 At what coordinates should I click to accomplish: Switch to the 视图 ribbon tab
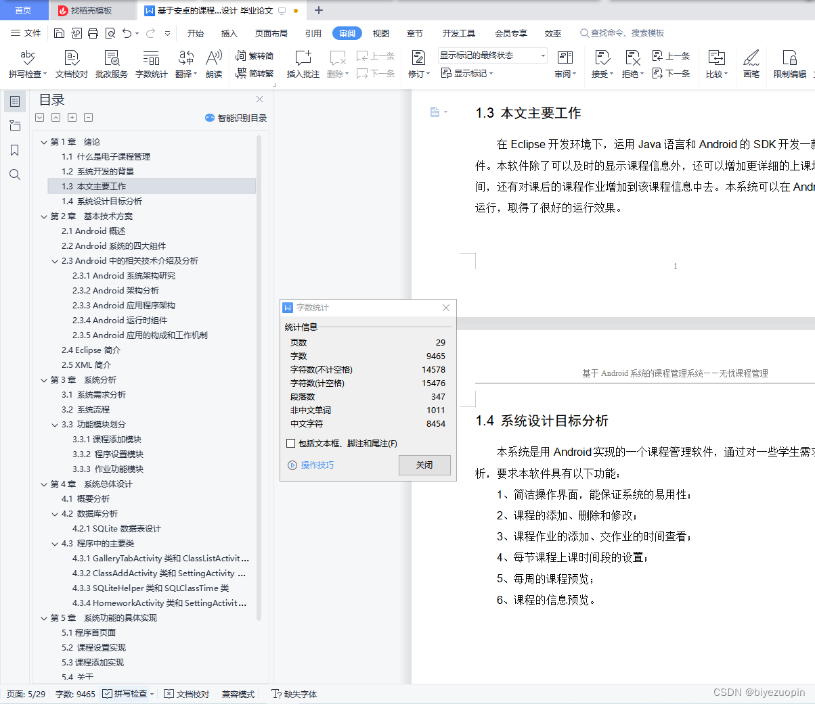[x=380, y=32]
